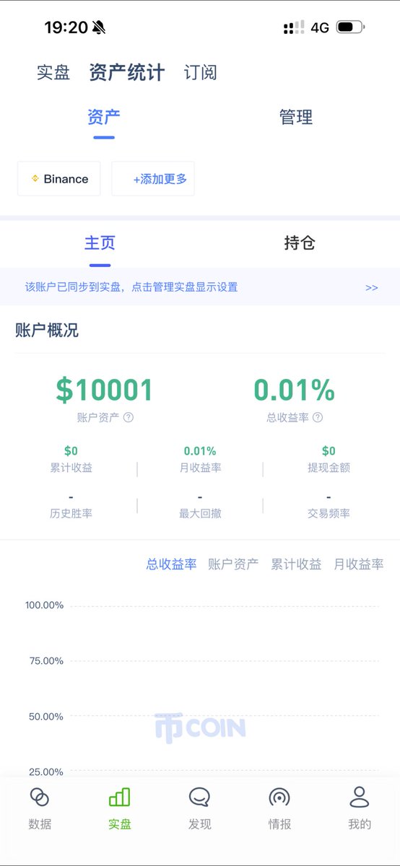Select the 资产 sub-tab
Viewport: 400px width, 866px height.
coord(104,117)
